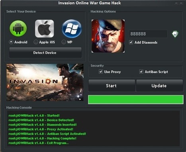Click the console line 'Antiban Script Activated!'
The height and width of the screenshot is (152, 186).
(47, 134)
